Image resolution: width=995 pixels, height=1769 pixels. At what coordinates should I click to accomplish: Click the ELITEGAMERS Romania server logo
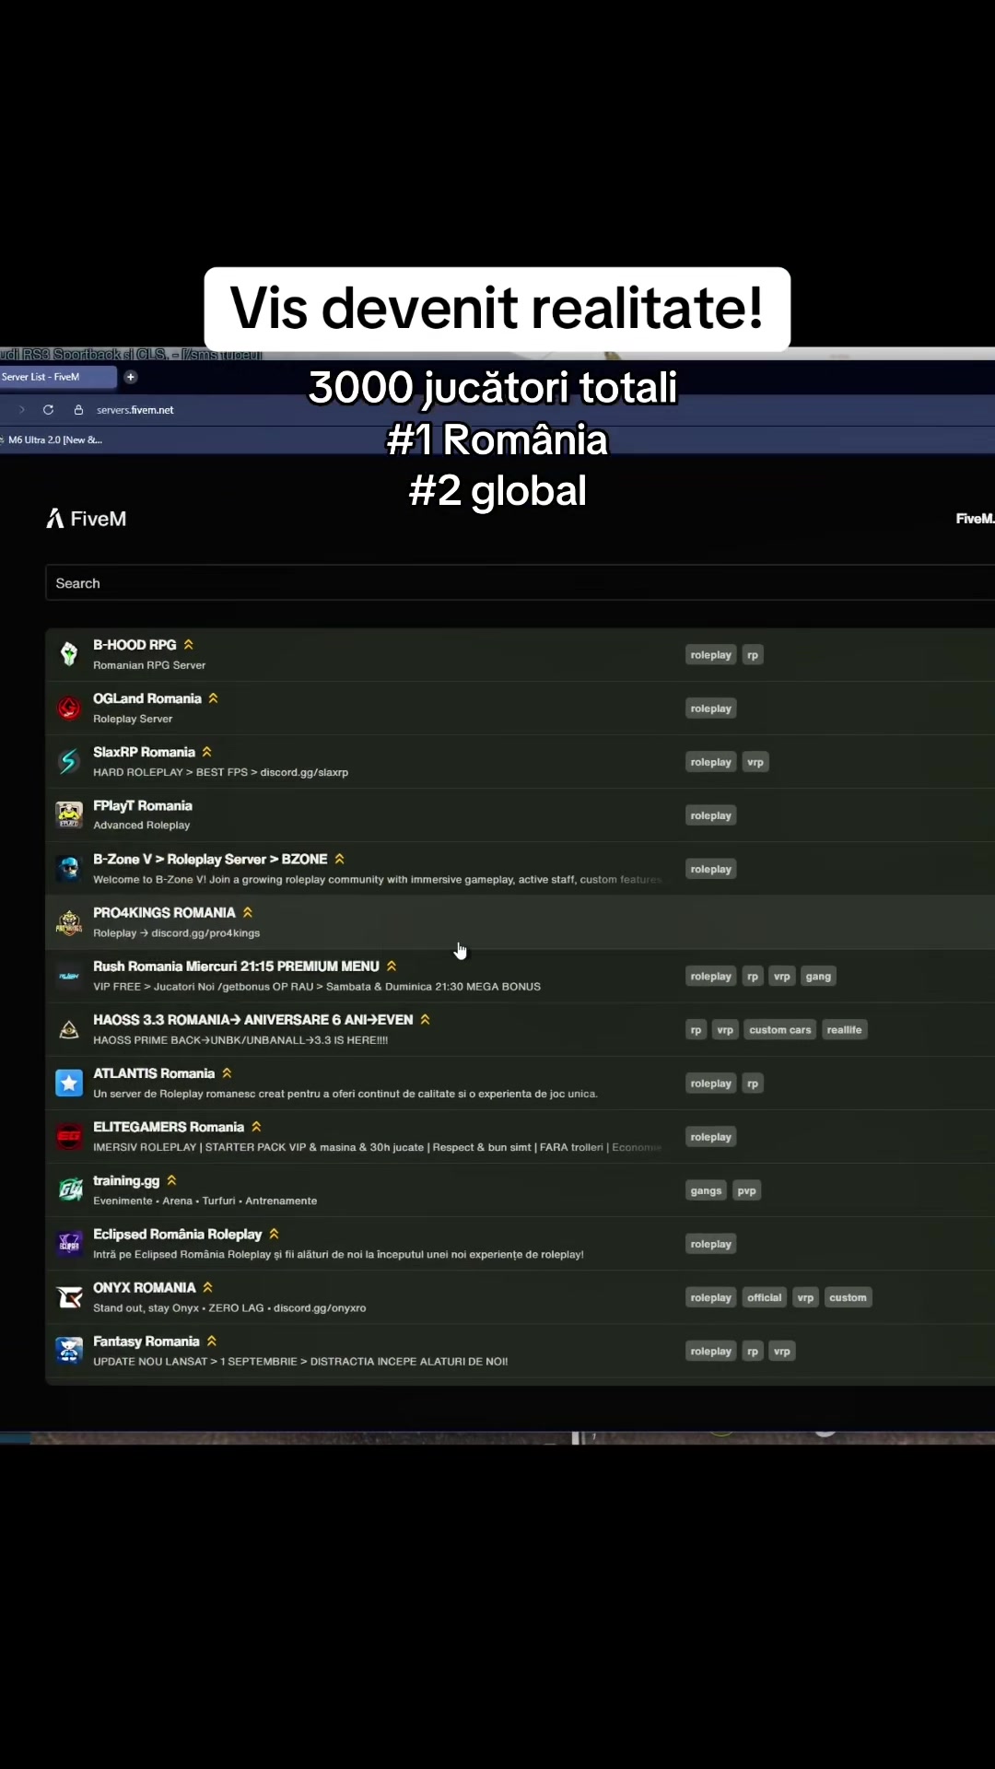pyautogui.click(x=69, y=1136)
